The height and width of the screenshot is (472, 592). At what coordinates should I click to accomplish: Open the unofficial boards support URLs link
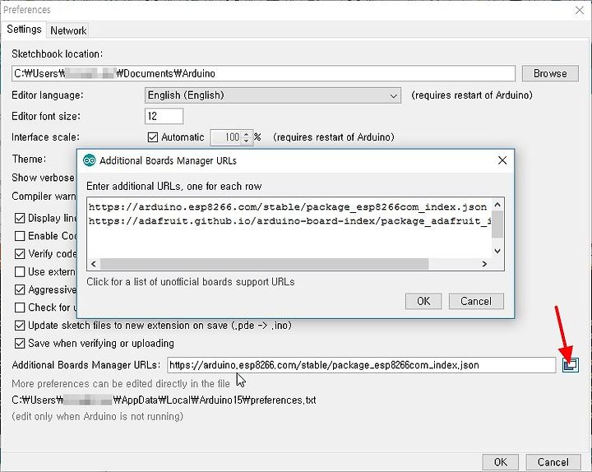click(191, 282)
